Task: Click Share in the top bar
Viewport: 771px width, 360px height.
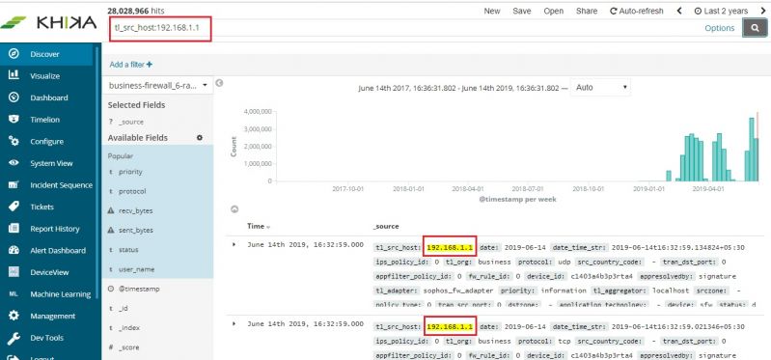Action: [x=587, y=11]
